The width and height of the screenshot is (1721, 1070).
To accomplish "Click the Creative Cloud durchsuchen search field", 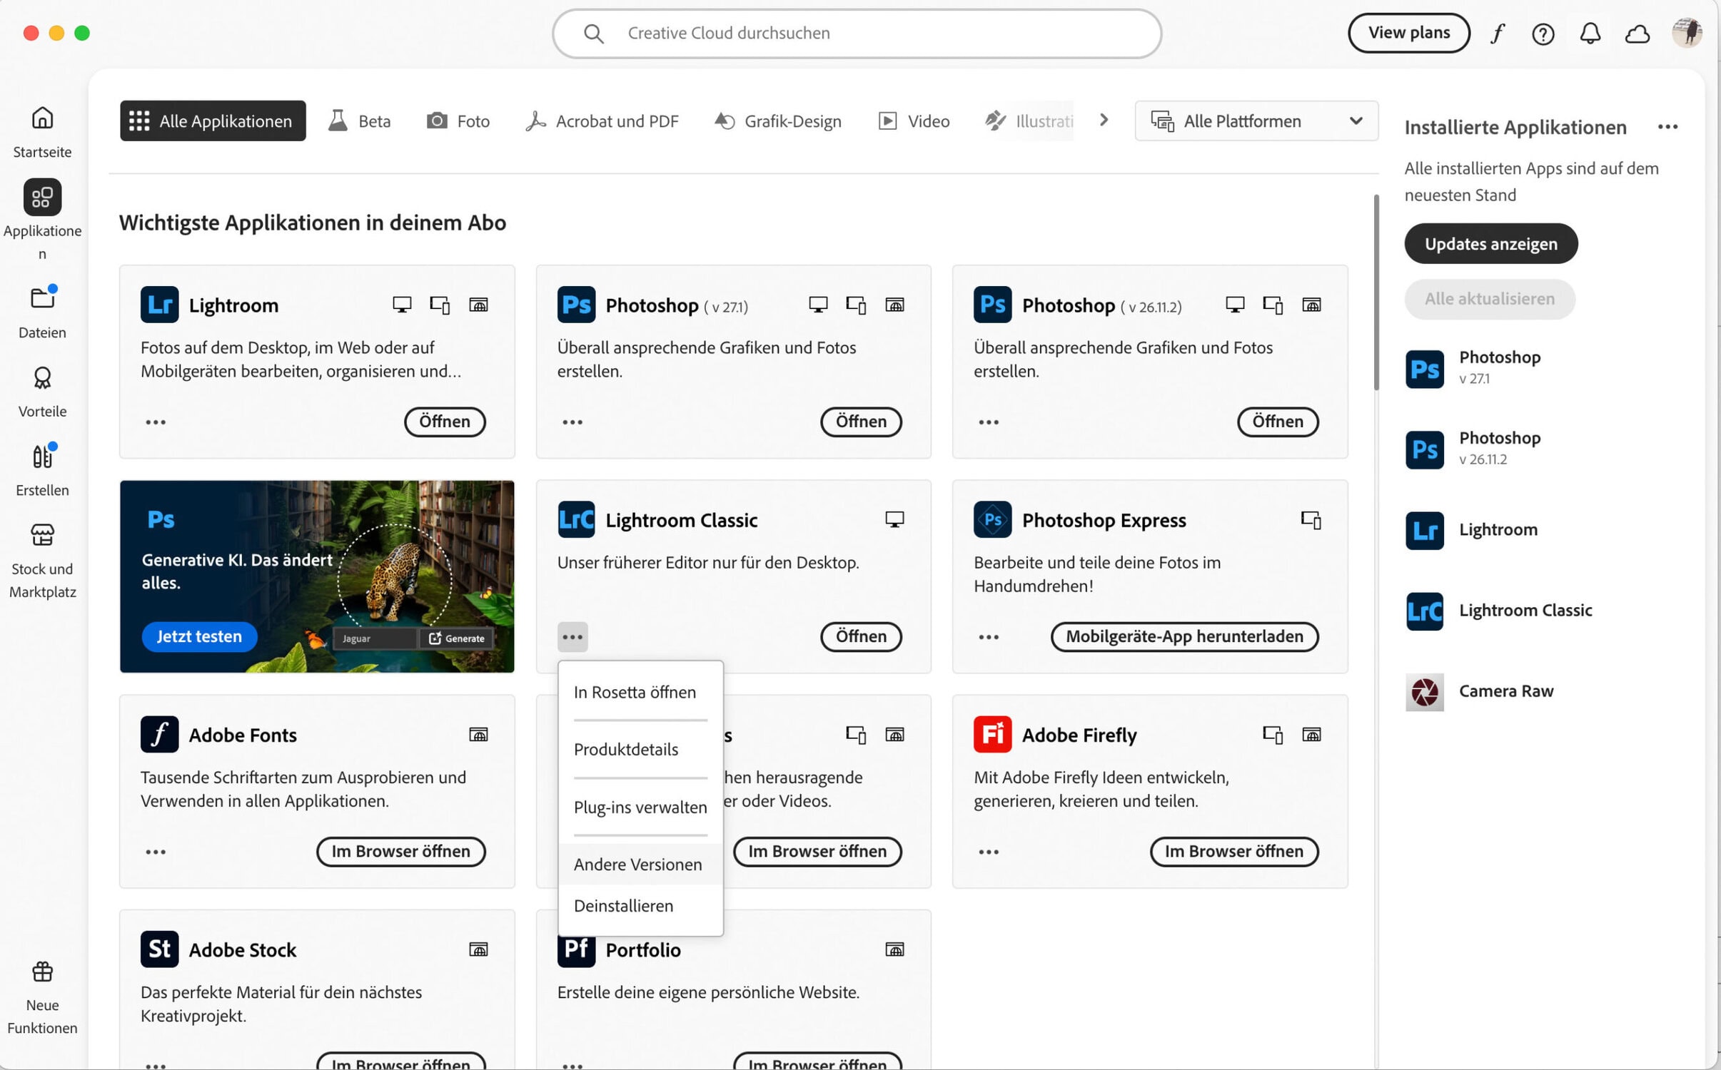I will 857,34.
